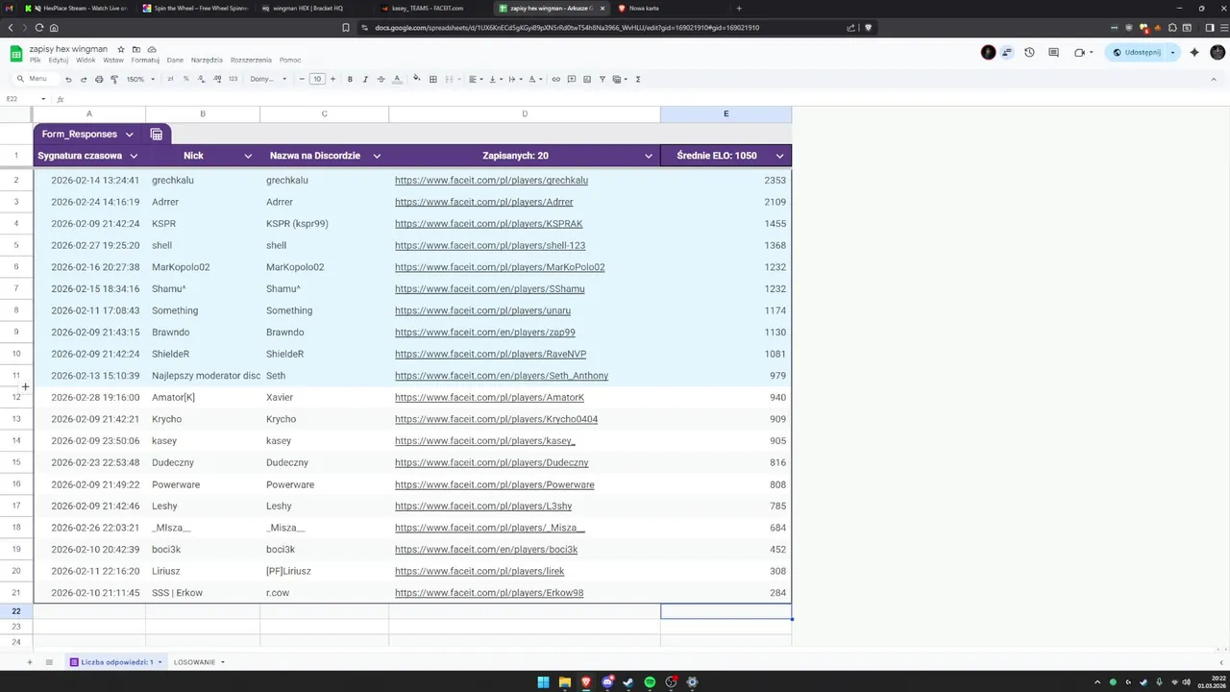This screenshot has height=692, width=1230.
Task: Check cloud save status icon
Action: point(152,49)
